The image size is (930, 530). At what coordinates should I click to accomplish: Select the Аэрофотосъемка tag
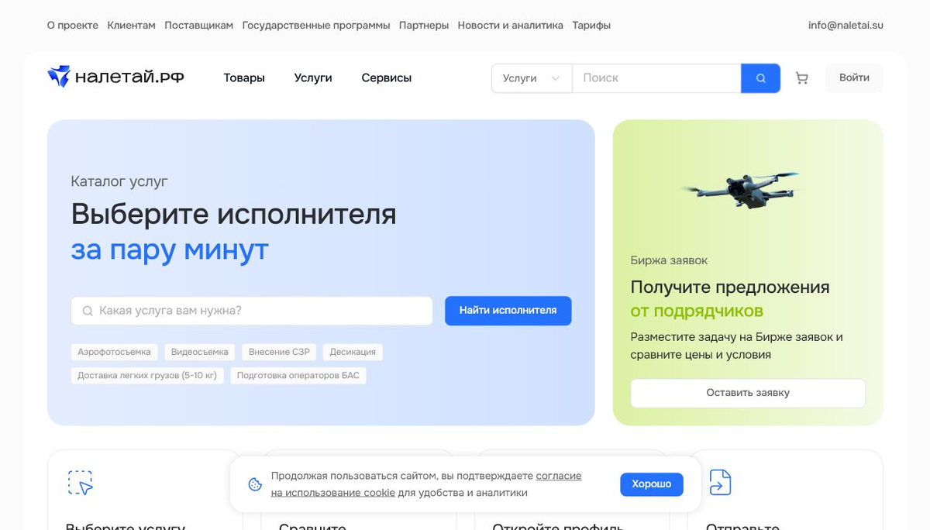point(114,352)
